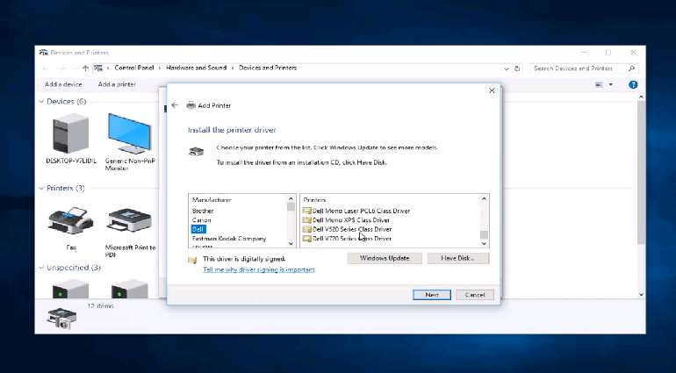Select Microsoft Print to PDF icon
Viewport: 676px width, 373px height.
click(x=130, y=220)
